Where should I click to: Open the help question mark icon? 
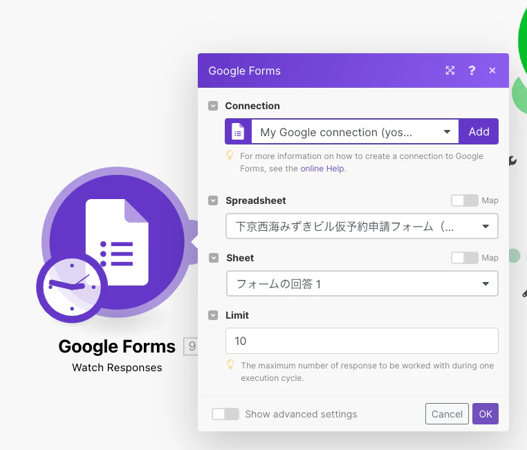(x=472, y=71)
